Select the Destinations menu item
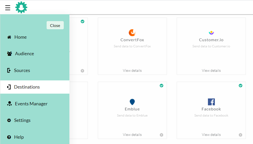The width and height of the screenshot is (253, 144). pyautogui.click(x=35, y=87)
